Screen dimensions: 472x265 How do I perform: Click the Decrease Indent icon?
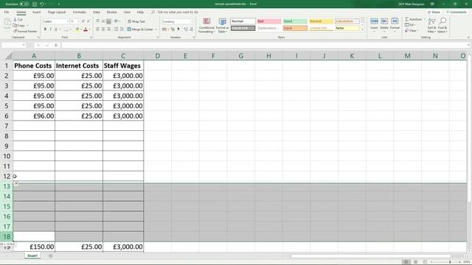[116, 29]
